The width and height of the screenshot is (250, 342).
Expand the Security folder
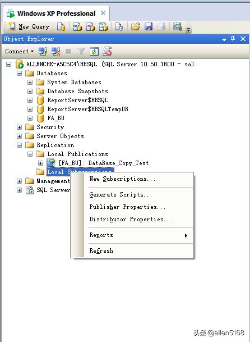coord(20,127)
